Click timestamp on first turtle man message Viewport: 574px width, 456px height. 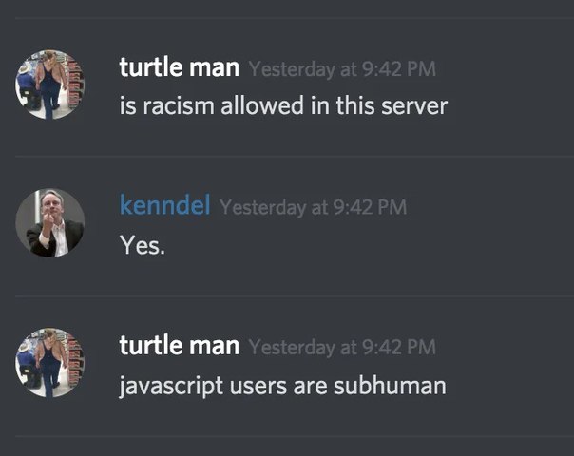tap(342, 68)
